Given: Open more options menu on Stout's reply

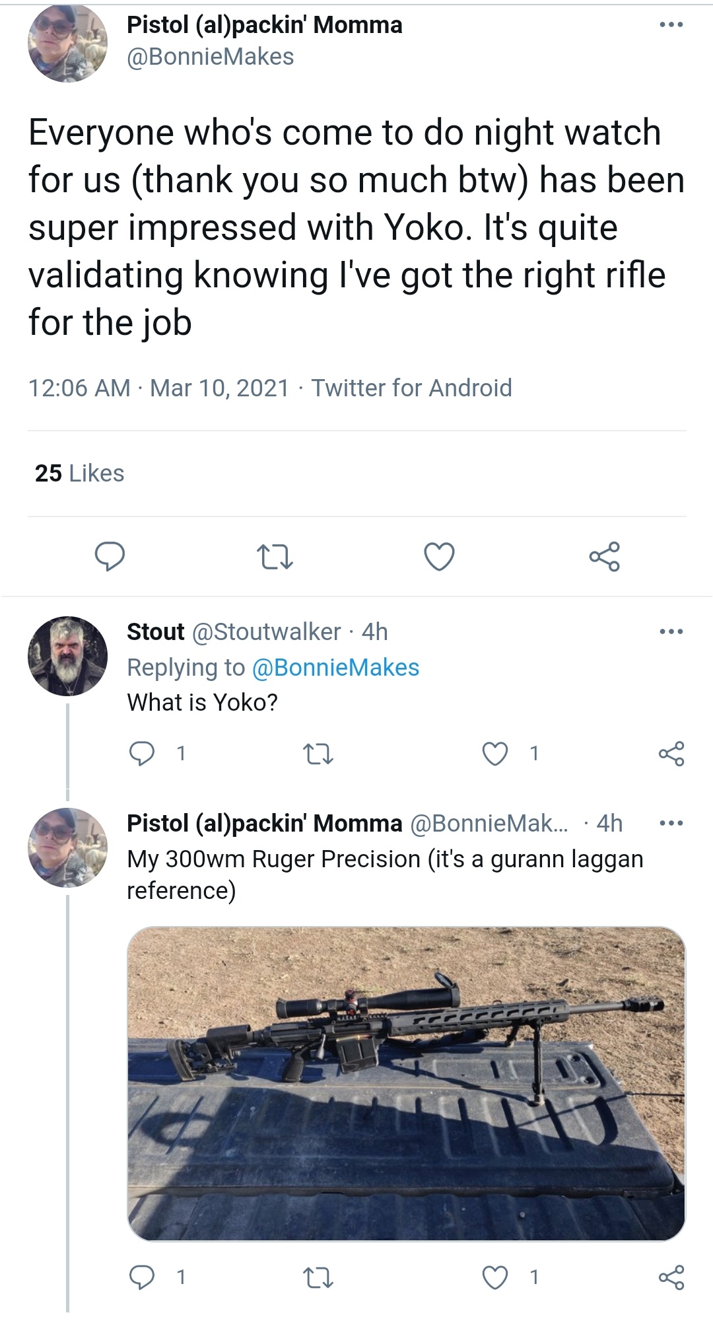Looking at the screenshot, I should 671,632.
